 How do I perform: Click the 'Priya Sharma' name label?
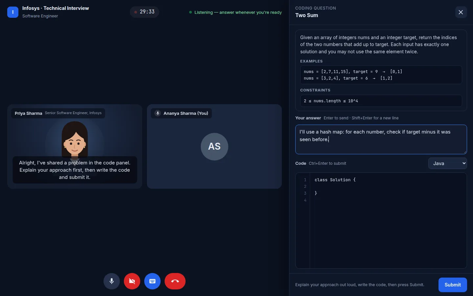tap(28, 113)
